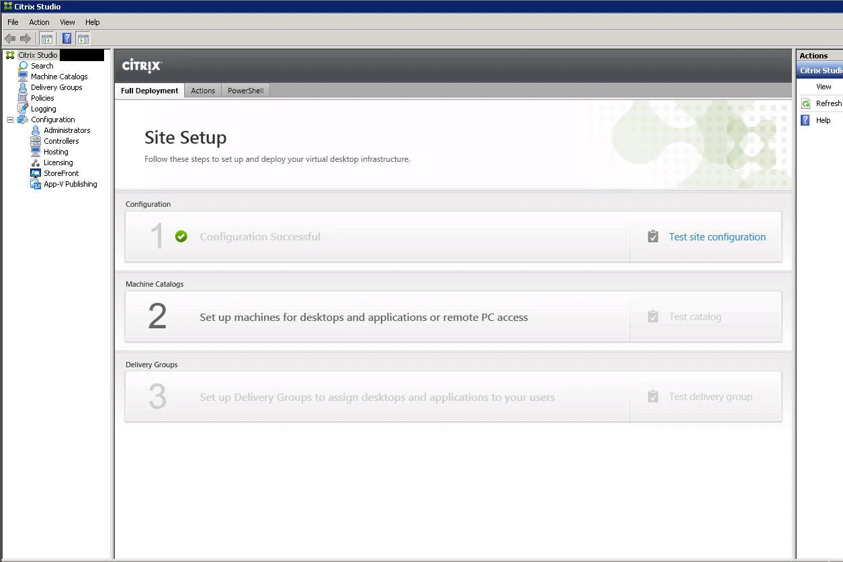Select Licensing under Configuration
The width and height of the screenshot is (843, 562).
coord(58,162)
